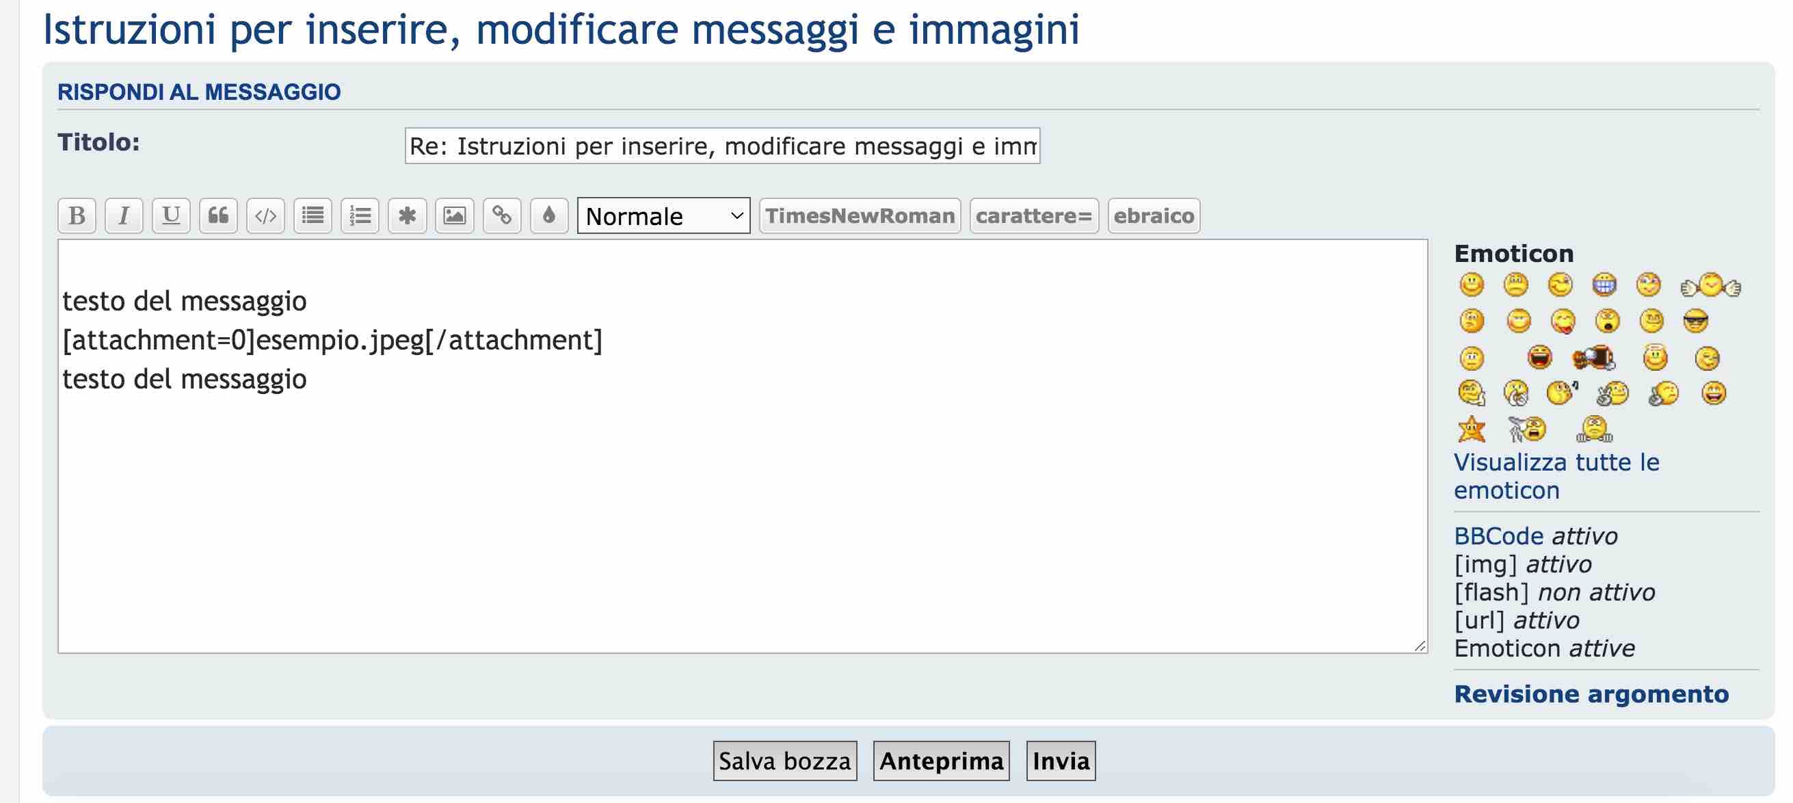Click the TimesNewRoman BBCode button

[x=860, y=216]
